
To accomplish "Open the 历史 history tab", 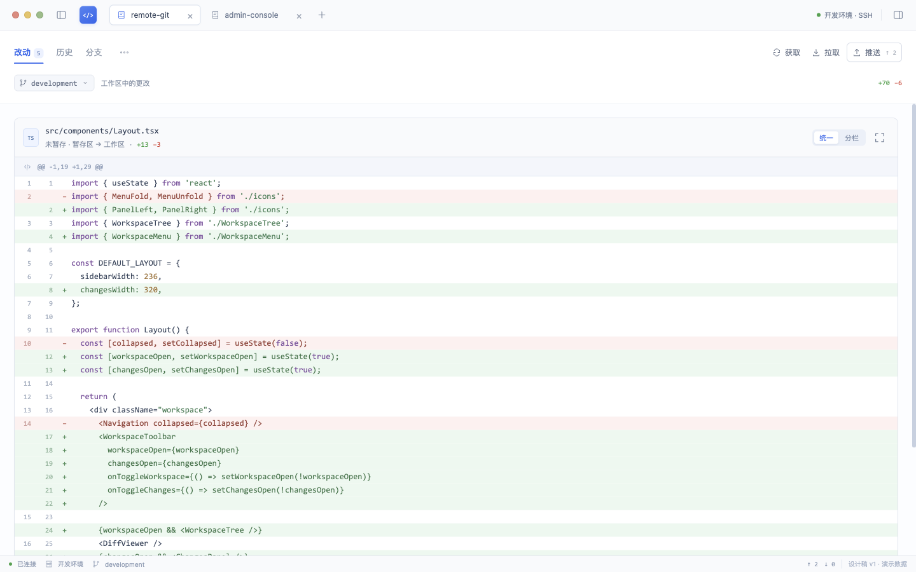I will 64,53.
